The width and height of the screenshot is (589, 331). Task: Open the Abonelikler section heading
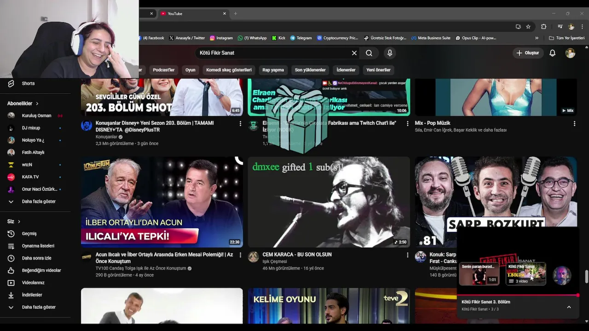[x=23, y=103]
